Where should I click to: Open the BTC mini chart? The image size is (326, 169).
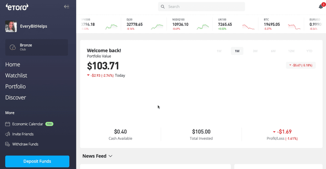tap(294, 27)
